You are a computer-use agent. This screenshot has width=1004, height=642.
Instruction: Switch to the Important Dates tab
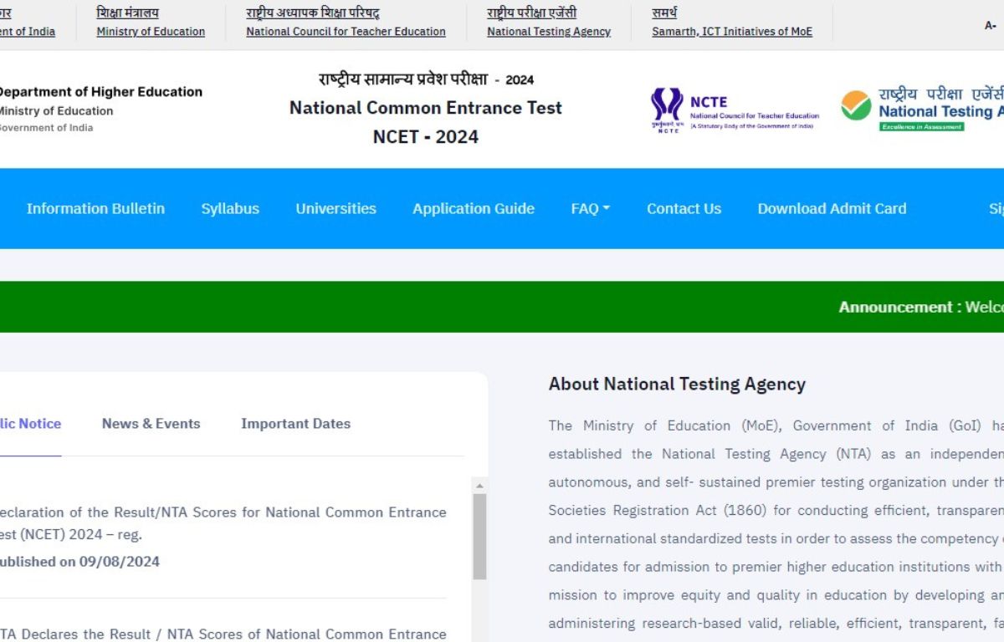[295, 424]
